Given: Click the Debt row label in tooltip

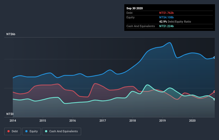Looking at the screenshot, I should pyautogui.click(x=129, y=13).
